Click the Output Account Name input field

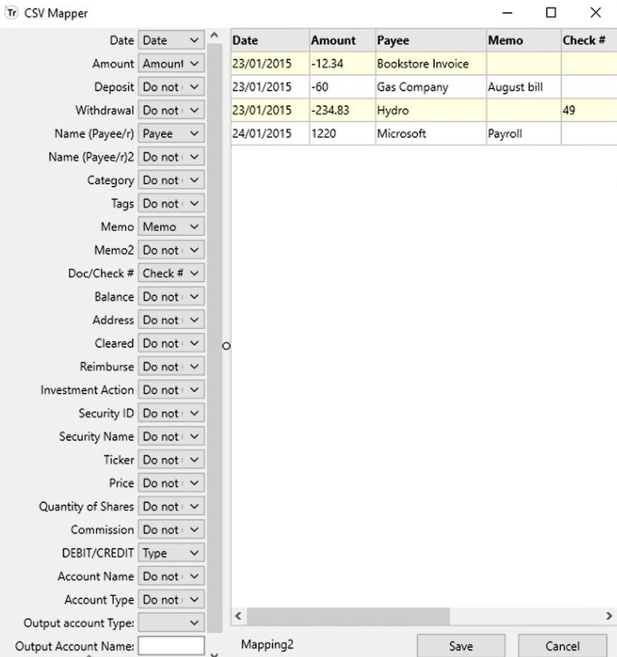tap(171, 645)
